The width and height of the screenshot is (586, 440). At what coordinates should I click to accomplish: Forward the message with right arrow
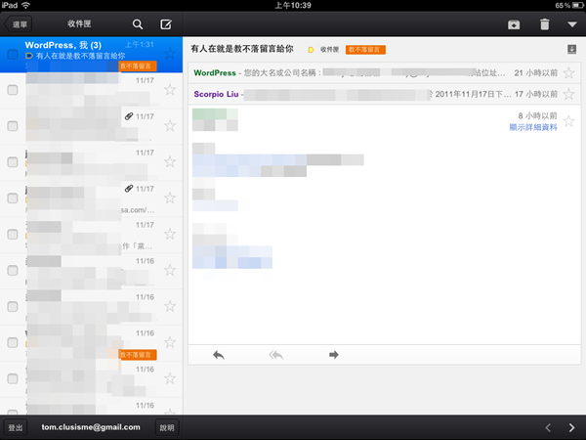pyautogui.click(x=333, y=354)
